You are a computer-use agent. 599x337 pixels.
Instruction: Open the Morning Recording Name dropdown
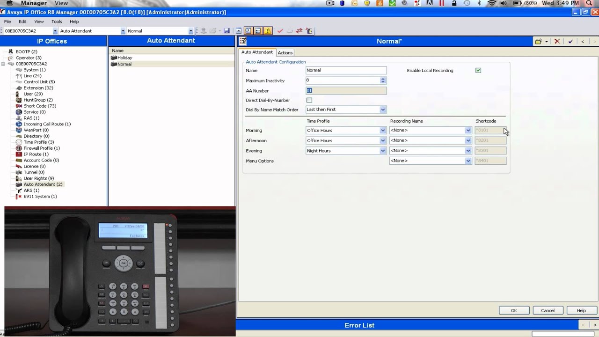pyautogui.click(x=468, y=130)
